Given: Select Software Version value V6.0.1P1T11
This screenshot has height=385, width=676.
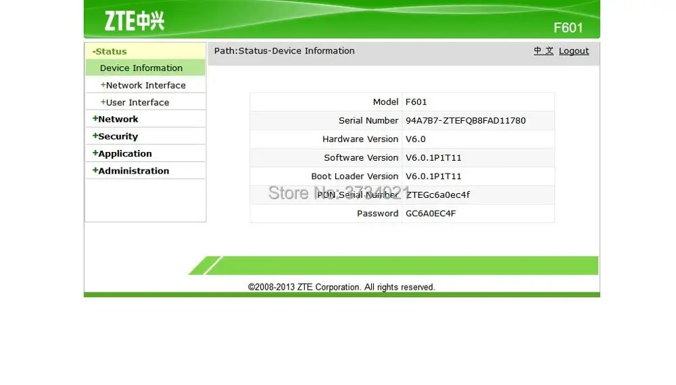Looking at the screenshot, I should tap(433, 157).
